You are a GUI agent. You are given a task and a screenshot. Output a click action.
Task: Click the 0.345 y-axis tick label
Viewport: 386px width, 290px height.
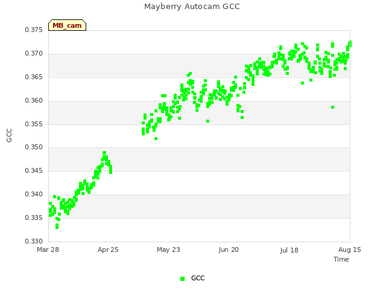pos(34,170)
